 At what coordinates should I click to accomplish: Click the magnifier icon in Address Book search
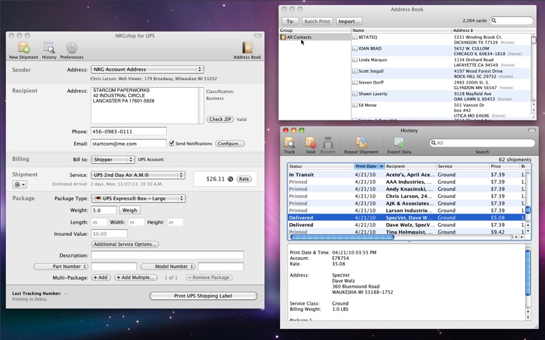(495, 21)
